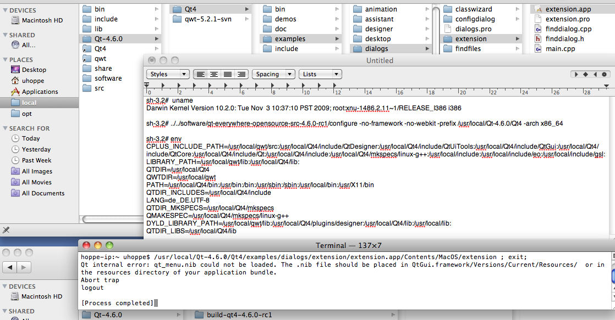This screenshot has height=320, width=615.
Task: Select the software folder
Action: click(102, 78)
